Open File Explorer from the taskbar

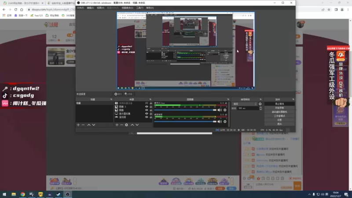coord(14,194)
